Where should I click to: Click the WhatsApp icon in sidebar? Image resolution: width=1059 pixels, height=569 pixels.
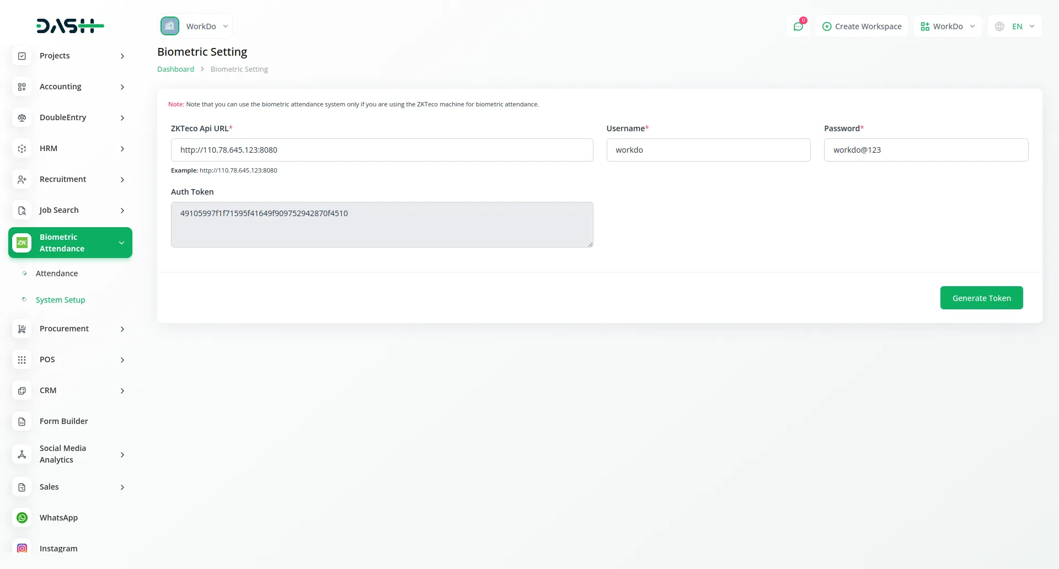[x=22, y=518]
